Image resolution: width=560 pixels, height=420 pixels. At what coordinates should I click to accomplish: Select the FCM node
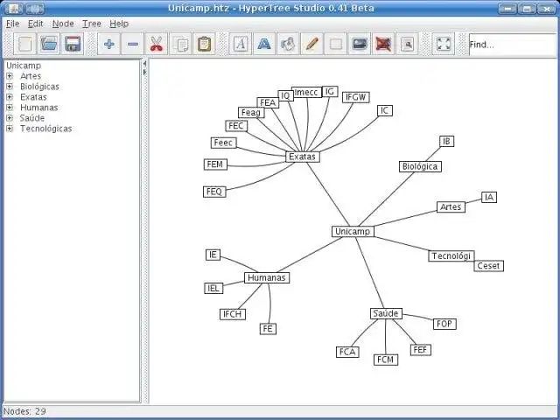[386, 360]
